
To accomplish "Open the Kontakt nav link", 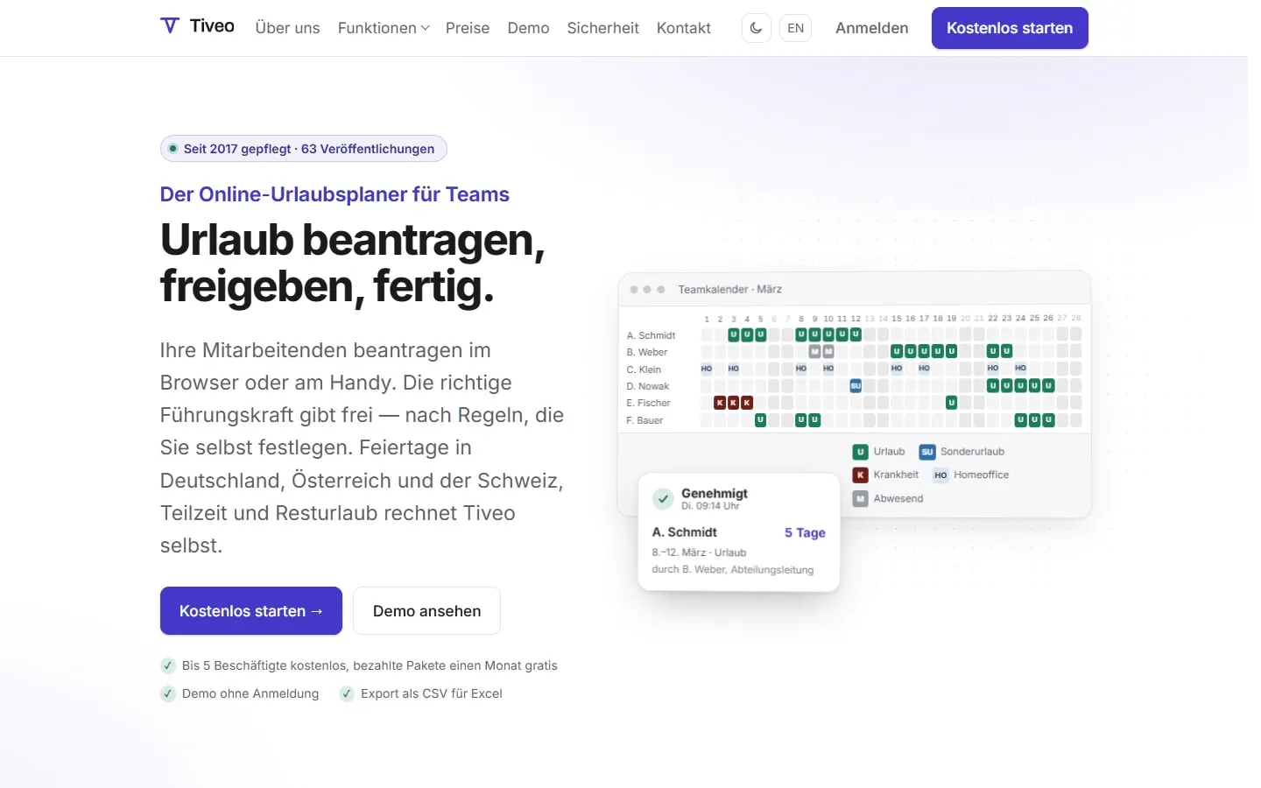I will click(x=683, y=28).
